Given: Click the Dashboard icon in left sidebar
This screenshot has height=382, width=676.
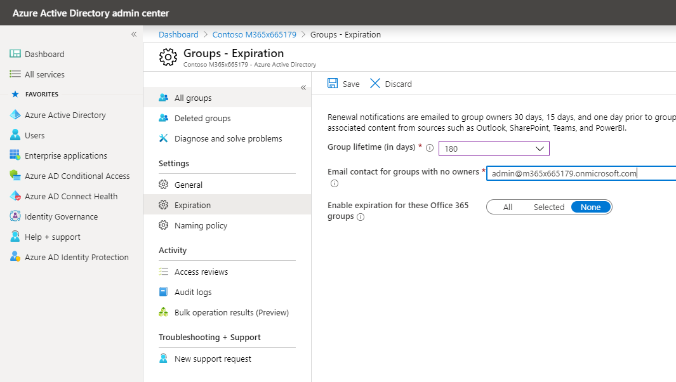Looking at the screenshot, I should [x=15, y=53].
